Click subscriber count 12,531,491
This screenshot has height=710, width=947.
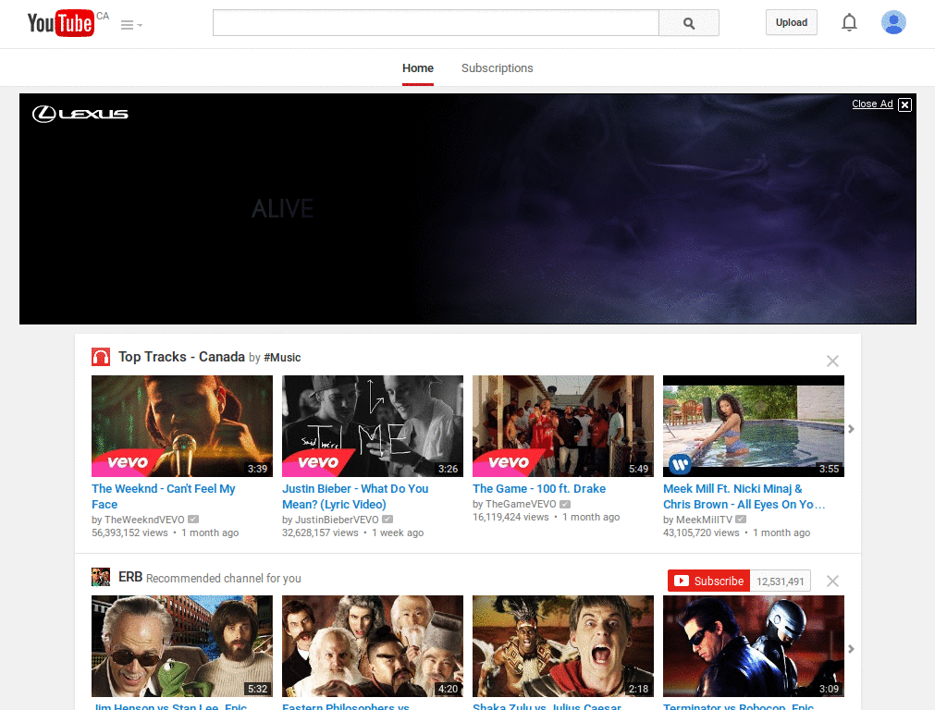click(781, 581)
